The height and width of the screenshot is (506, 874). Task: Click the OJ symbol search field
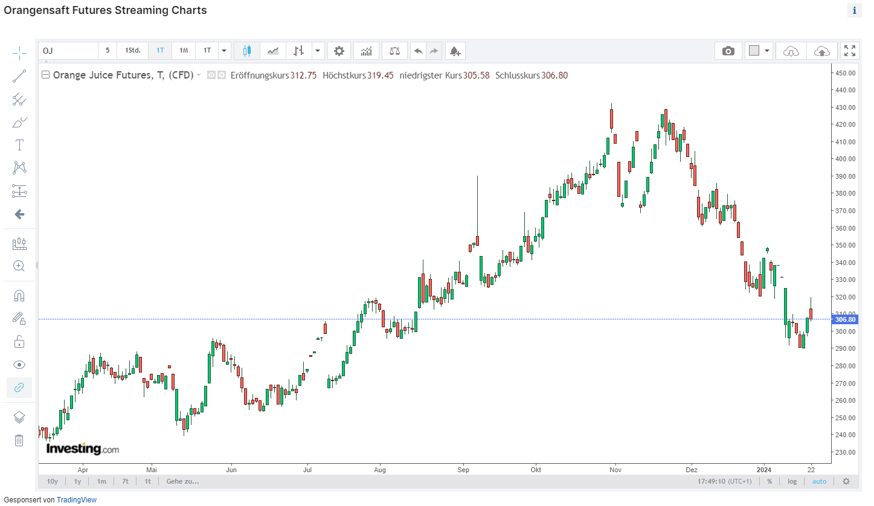click(68, 51)
